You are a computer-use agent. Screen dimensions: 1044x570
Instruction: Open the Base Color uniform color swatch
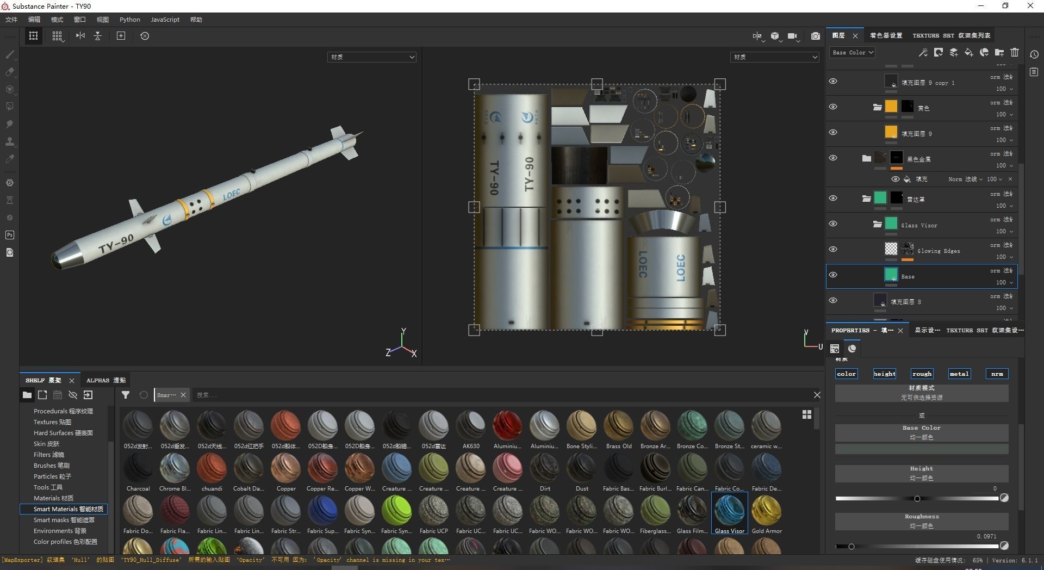tap(922, 449)
